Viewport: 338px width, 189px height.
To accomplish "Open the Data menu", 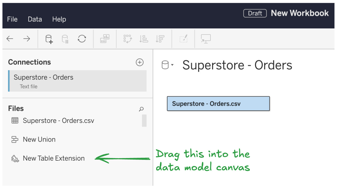I will pyautogui.click(x=35, y=19).
